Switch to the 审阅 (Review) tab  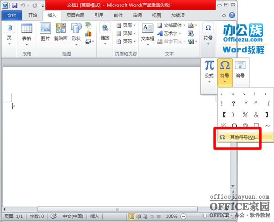coord(137,15)
